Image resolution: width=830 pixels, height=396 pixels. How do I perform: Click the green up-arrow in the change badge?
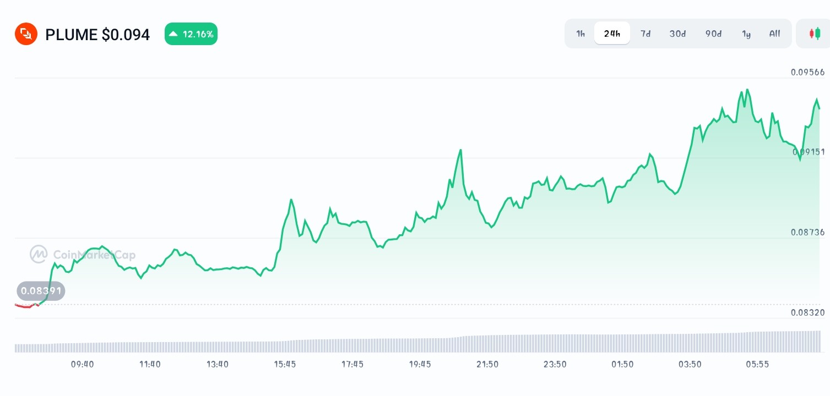point(174,34)
